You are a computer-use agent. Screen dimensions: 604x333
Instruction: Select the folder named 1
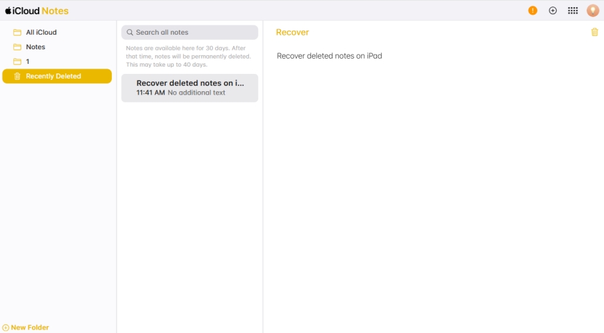coord(57,62)
